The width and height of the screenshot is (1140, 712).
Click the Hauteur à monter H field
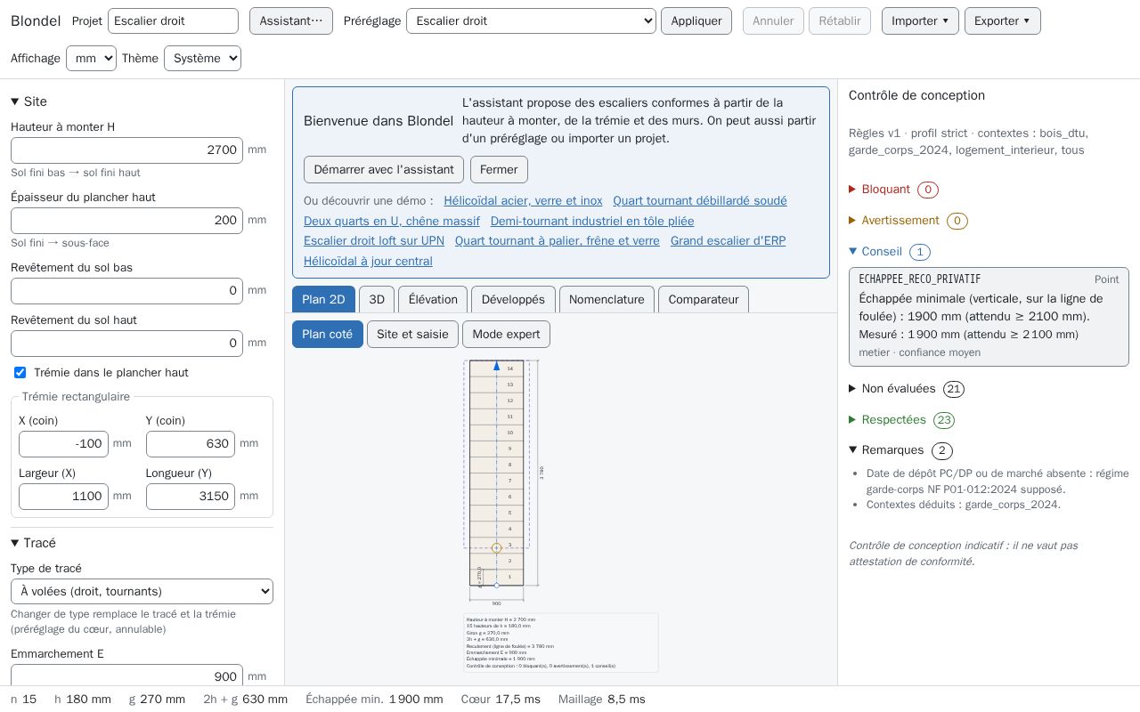coord(126,150)
